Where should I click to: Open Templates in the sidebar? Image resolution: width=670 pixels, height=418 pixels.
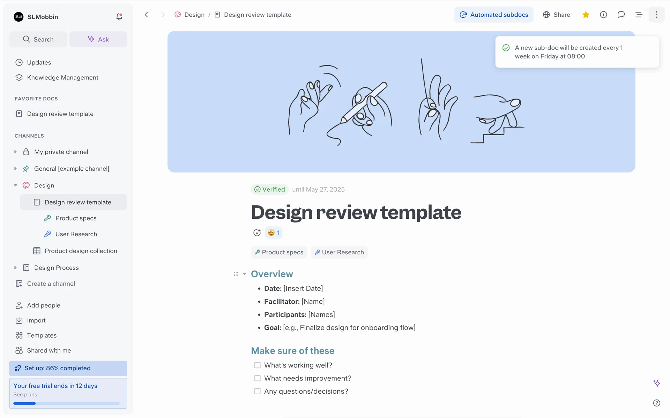tap(42, 335)
